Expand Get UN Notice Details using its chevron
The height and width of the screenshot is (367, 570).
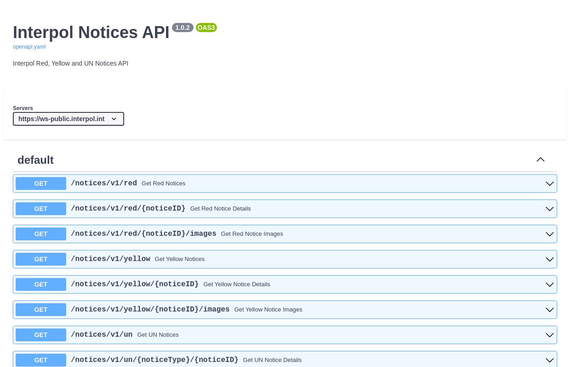550,360
